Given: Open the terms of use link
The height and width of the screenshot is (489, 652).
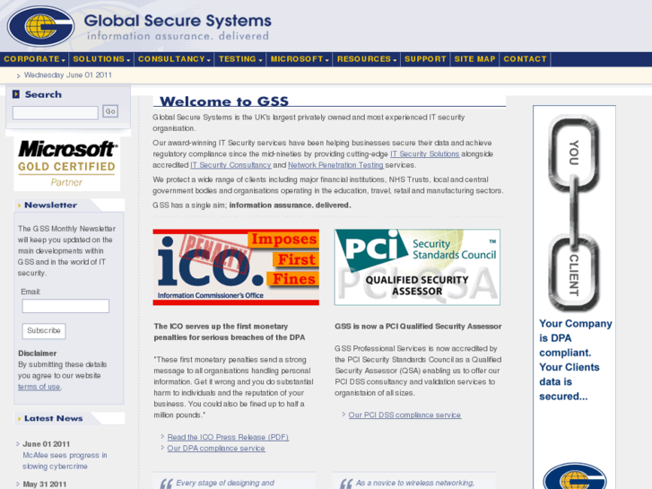Looking at the screenshot, I should [x=39, y=387].
